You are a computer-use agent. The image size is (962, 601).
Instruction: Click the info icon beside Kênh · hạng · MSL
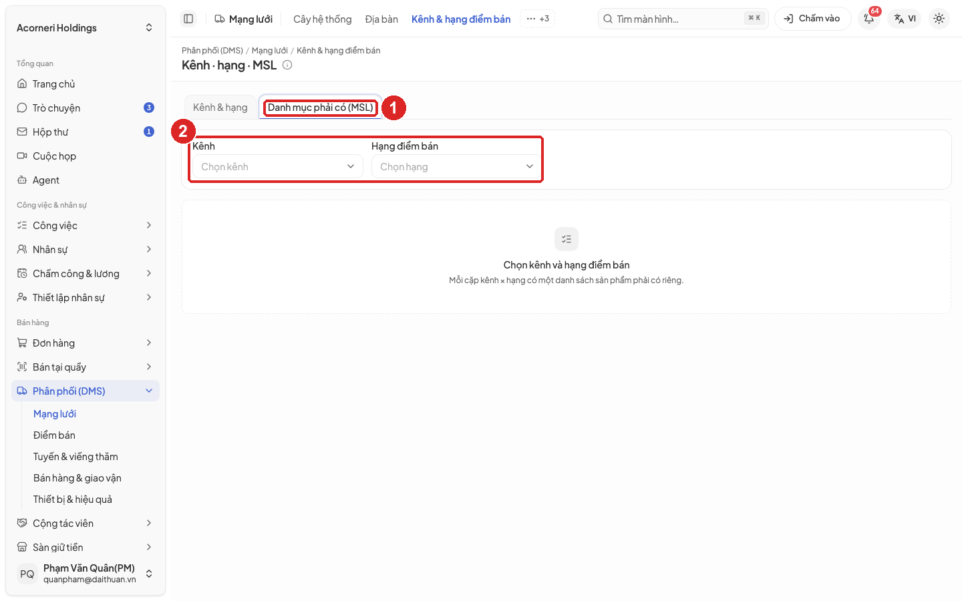[287, 65]
